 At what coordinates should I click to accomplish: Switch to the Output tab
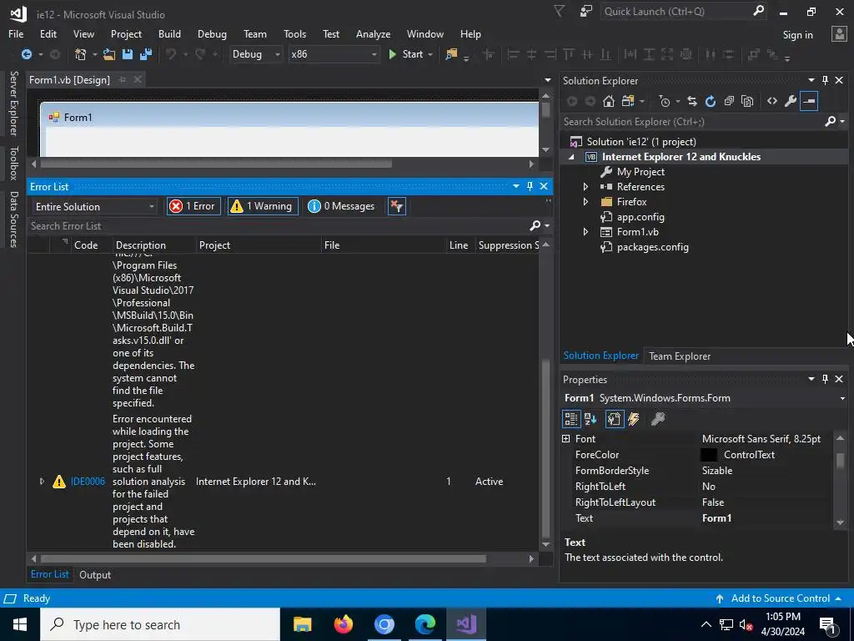(95, 574)
